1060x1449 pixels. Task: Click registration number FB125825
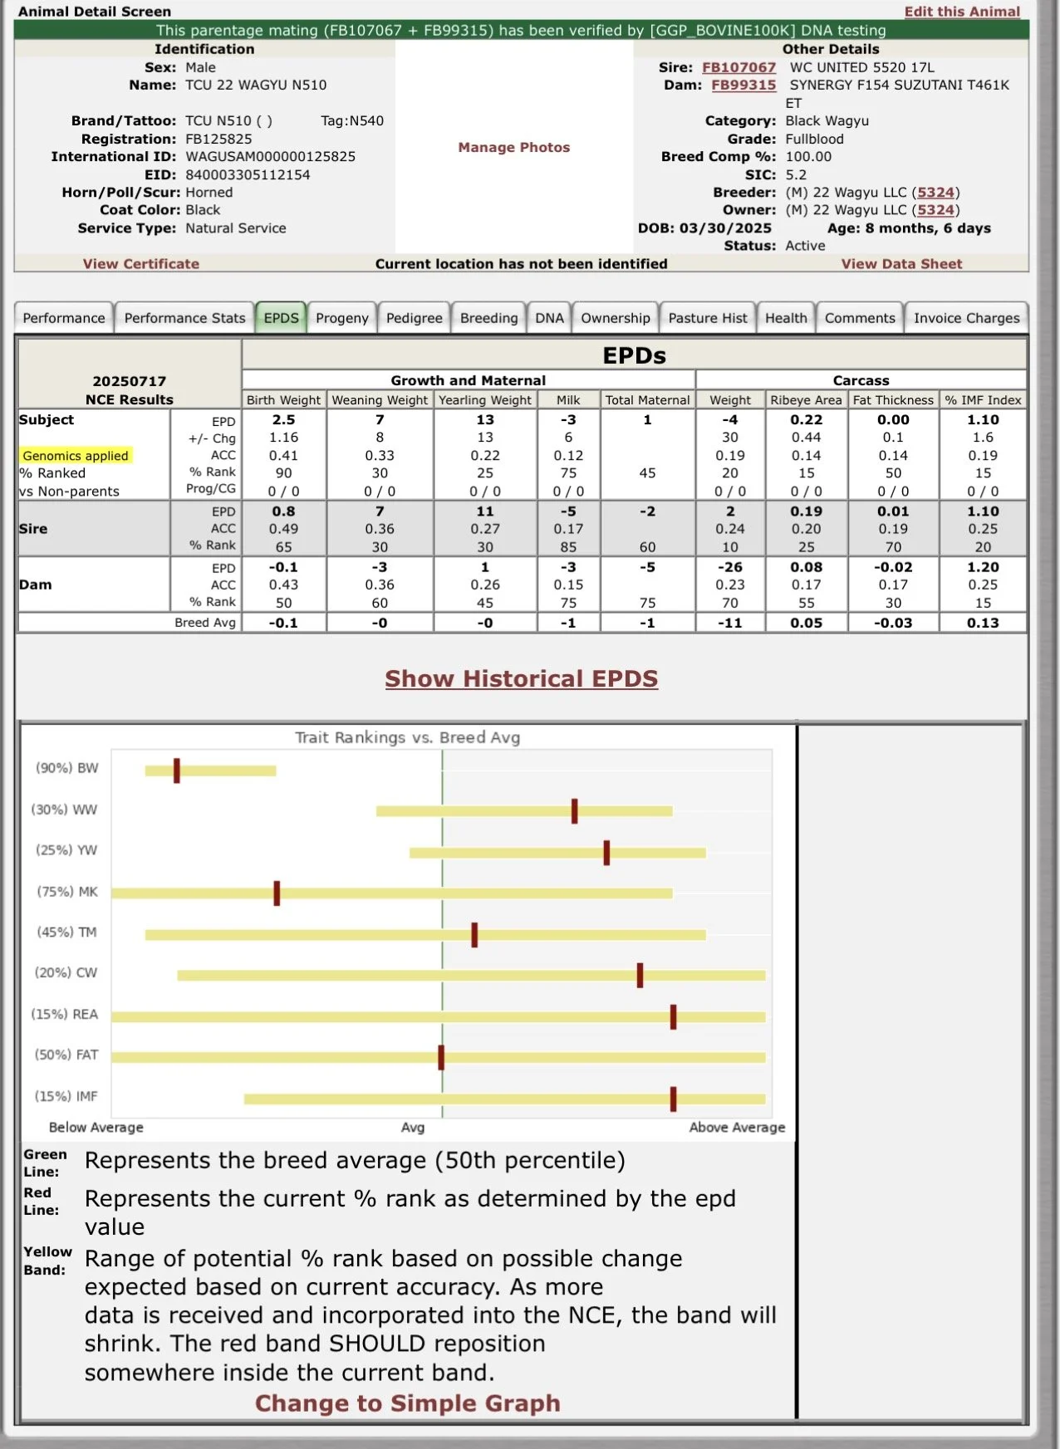[218, 140]
